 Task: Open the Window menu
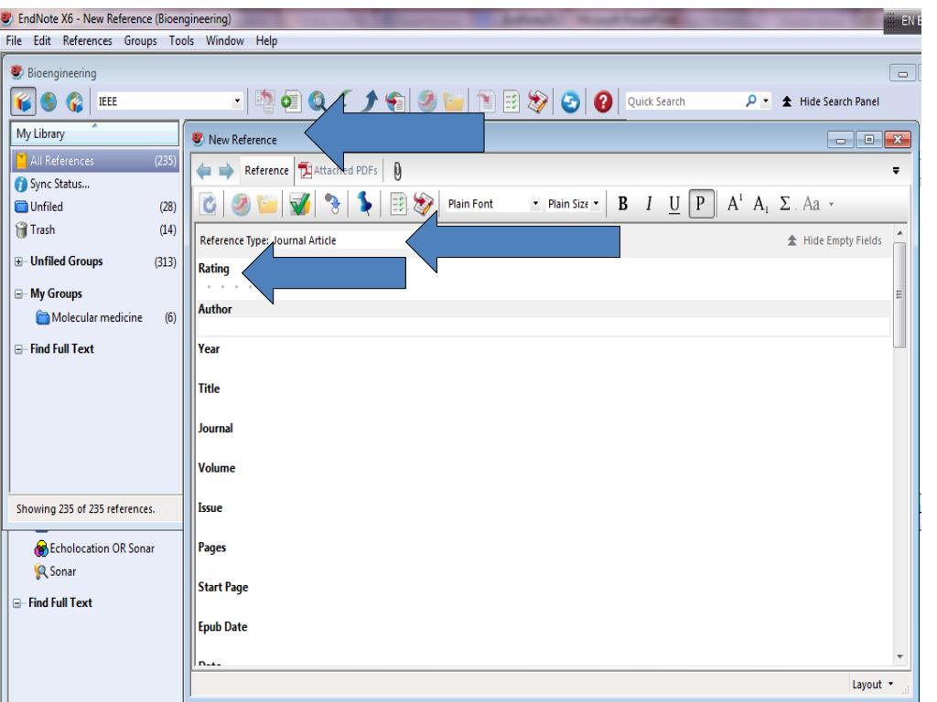click(x=225, y=40)
